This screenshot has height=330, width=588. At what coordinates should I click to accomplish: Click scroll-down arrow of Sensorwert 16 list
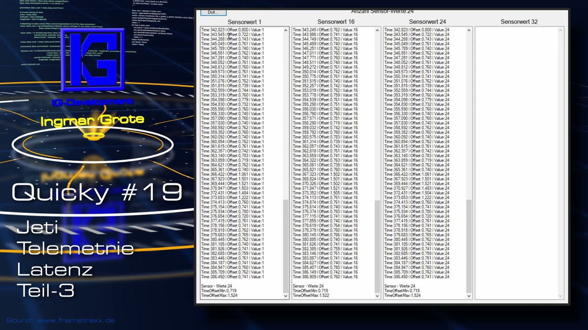point(377,296)
